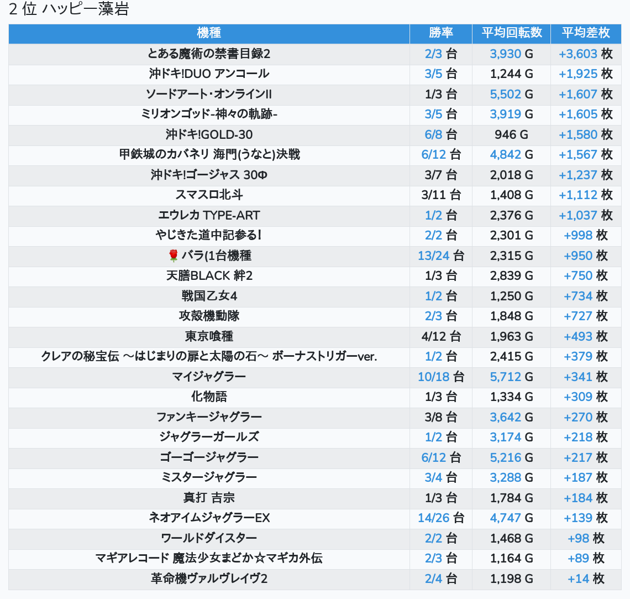Select the 4,842 G average spins value

512,154
